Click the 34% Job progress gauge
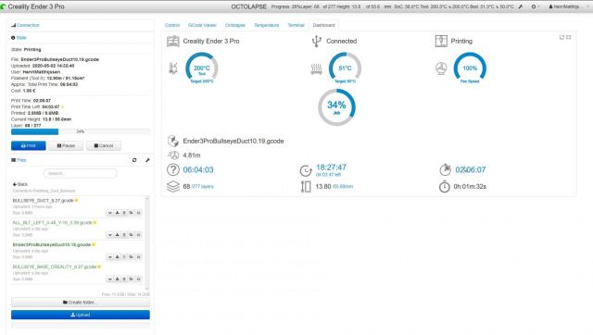 pyautogui.click(x=336, y=106)
